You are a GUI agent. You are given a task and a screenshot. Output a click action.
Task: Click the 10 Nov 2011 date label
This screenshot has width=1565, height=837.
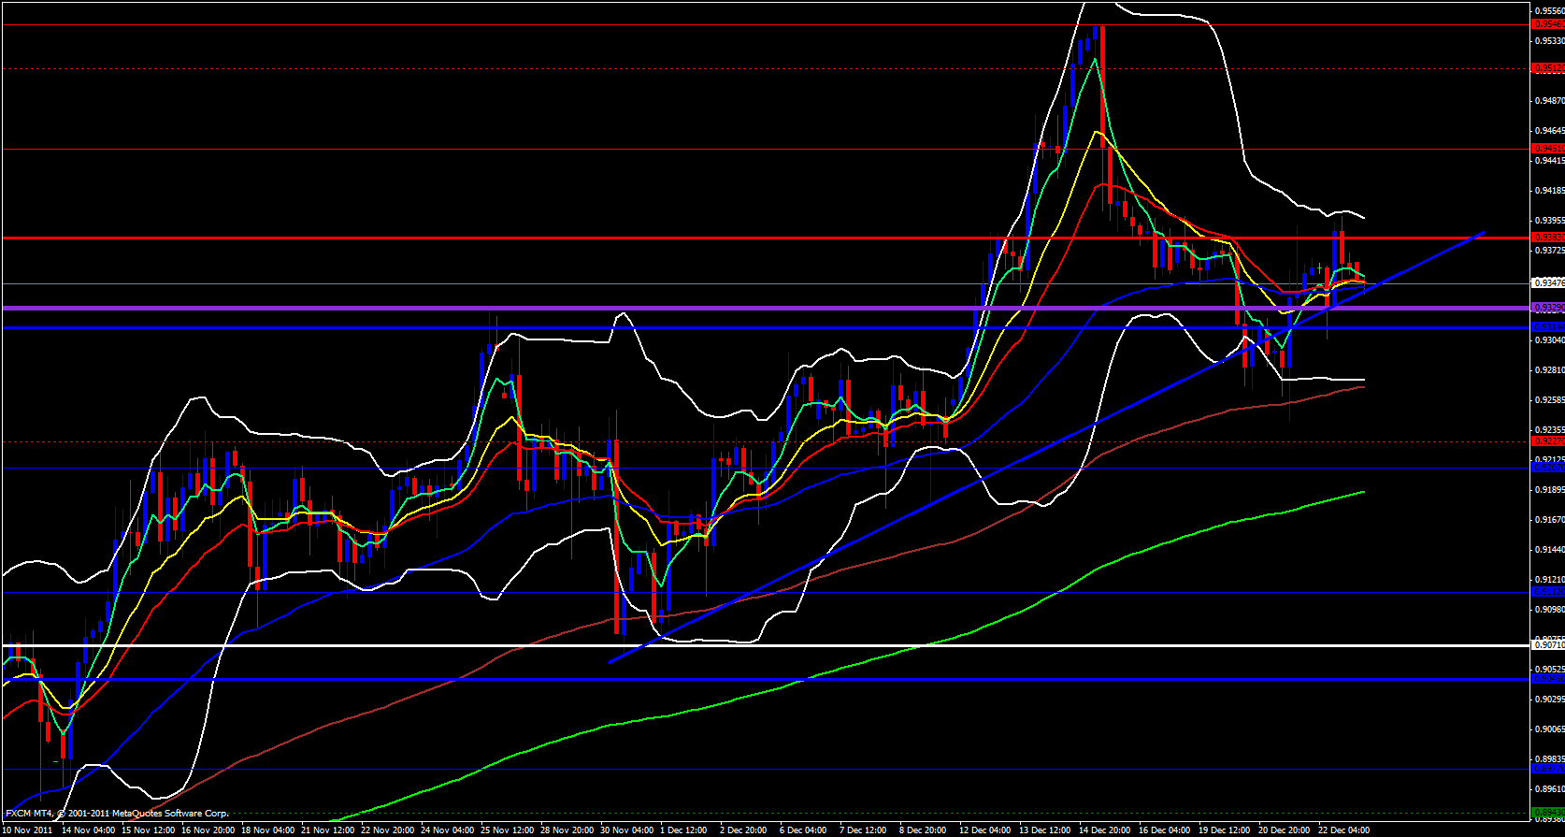click(x=27, y=830)
